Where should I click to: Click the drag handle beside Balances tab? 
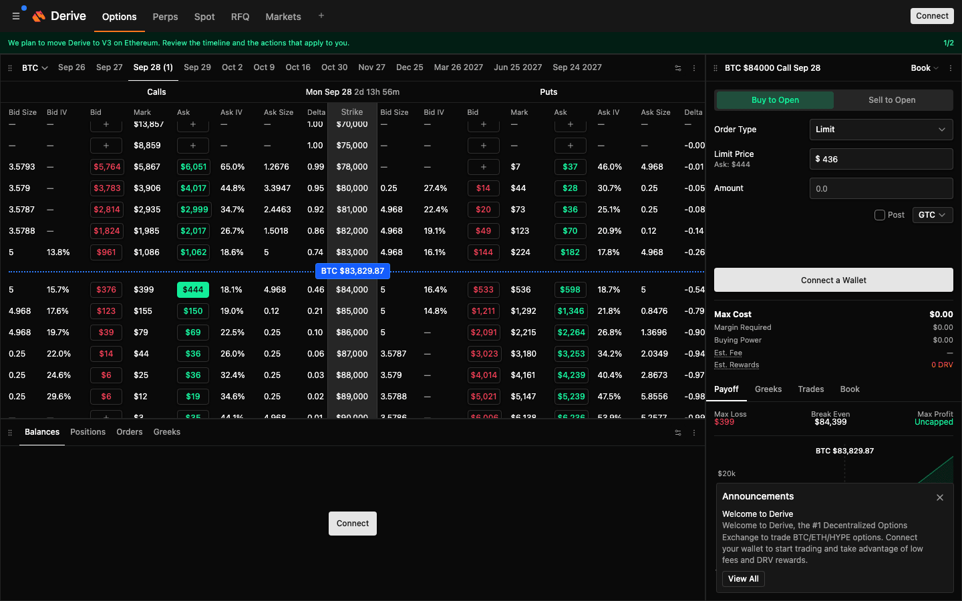tap(10, 433)
